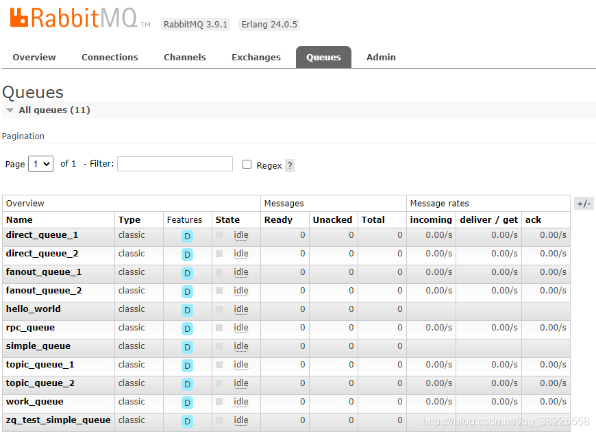Click the D feature badge for fanout_queue_1
Viewport: 596px width, 434px height.
tap(187, 273)
